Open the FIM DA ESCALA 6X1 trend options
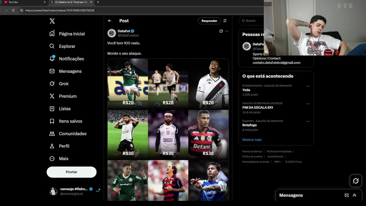Viewport: 366px width, 206px height. (308, 104)
